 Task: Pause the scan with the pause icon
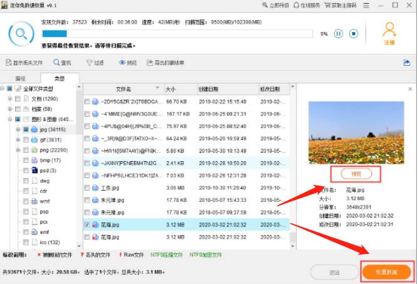pos(338,34)
